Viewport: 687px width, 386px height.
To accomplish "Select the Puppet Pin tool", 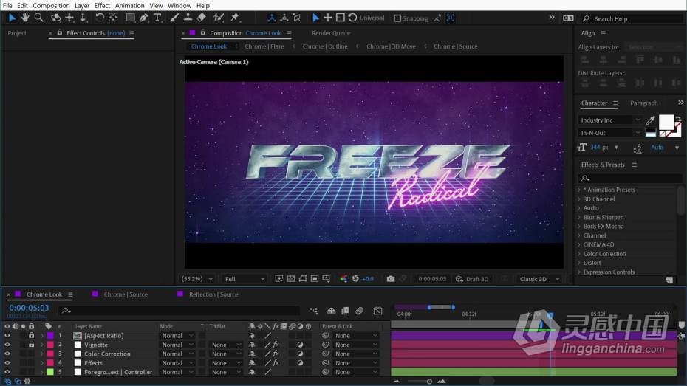I will click(x=236, y=18).
